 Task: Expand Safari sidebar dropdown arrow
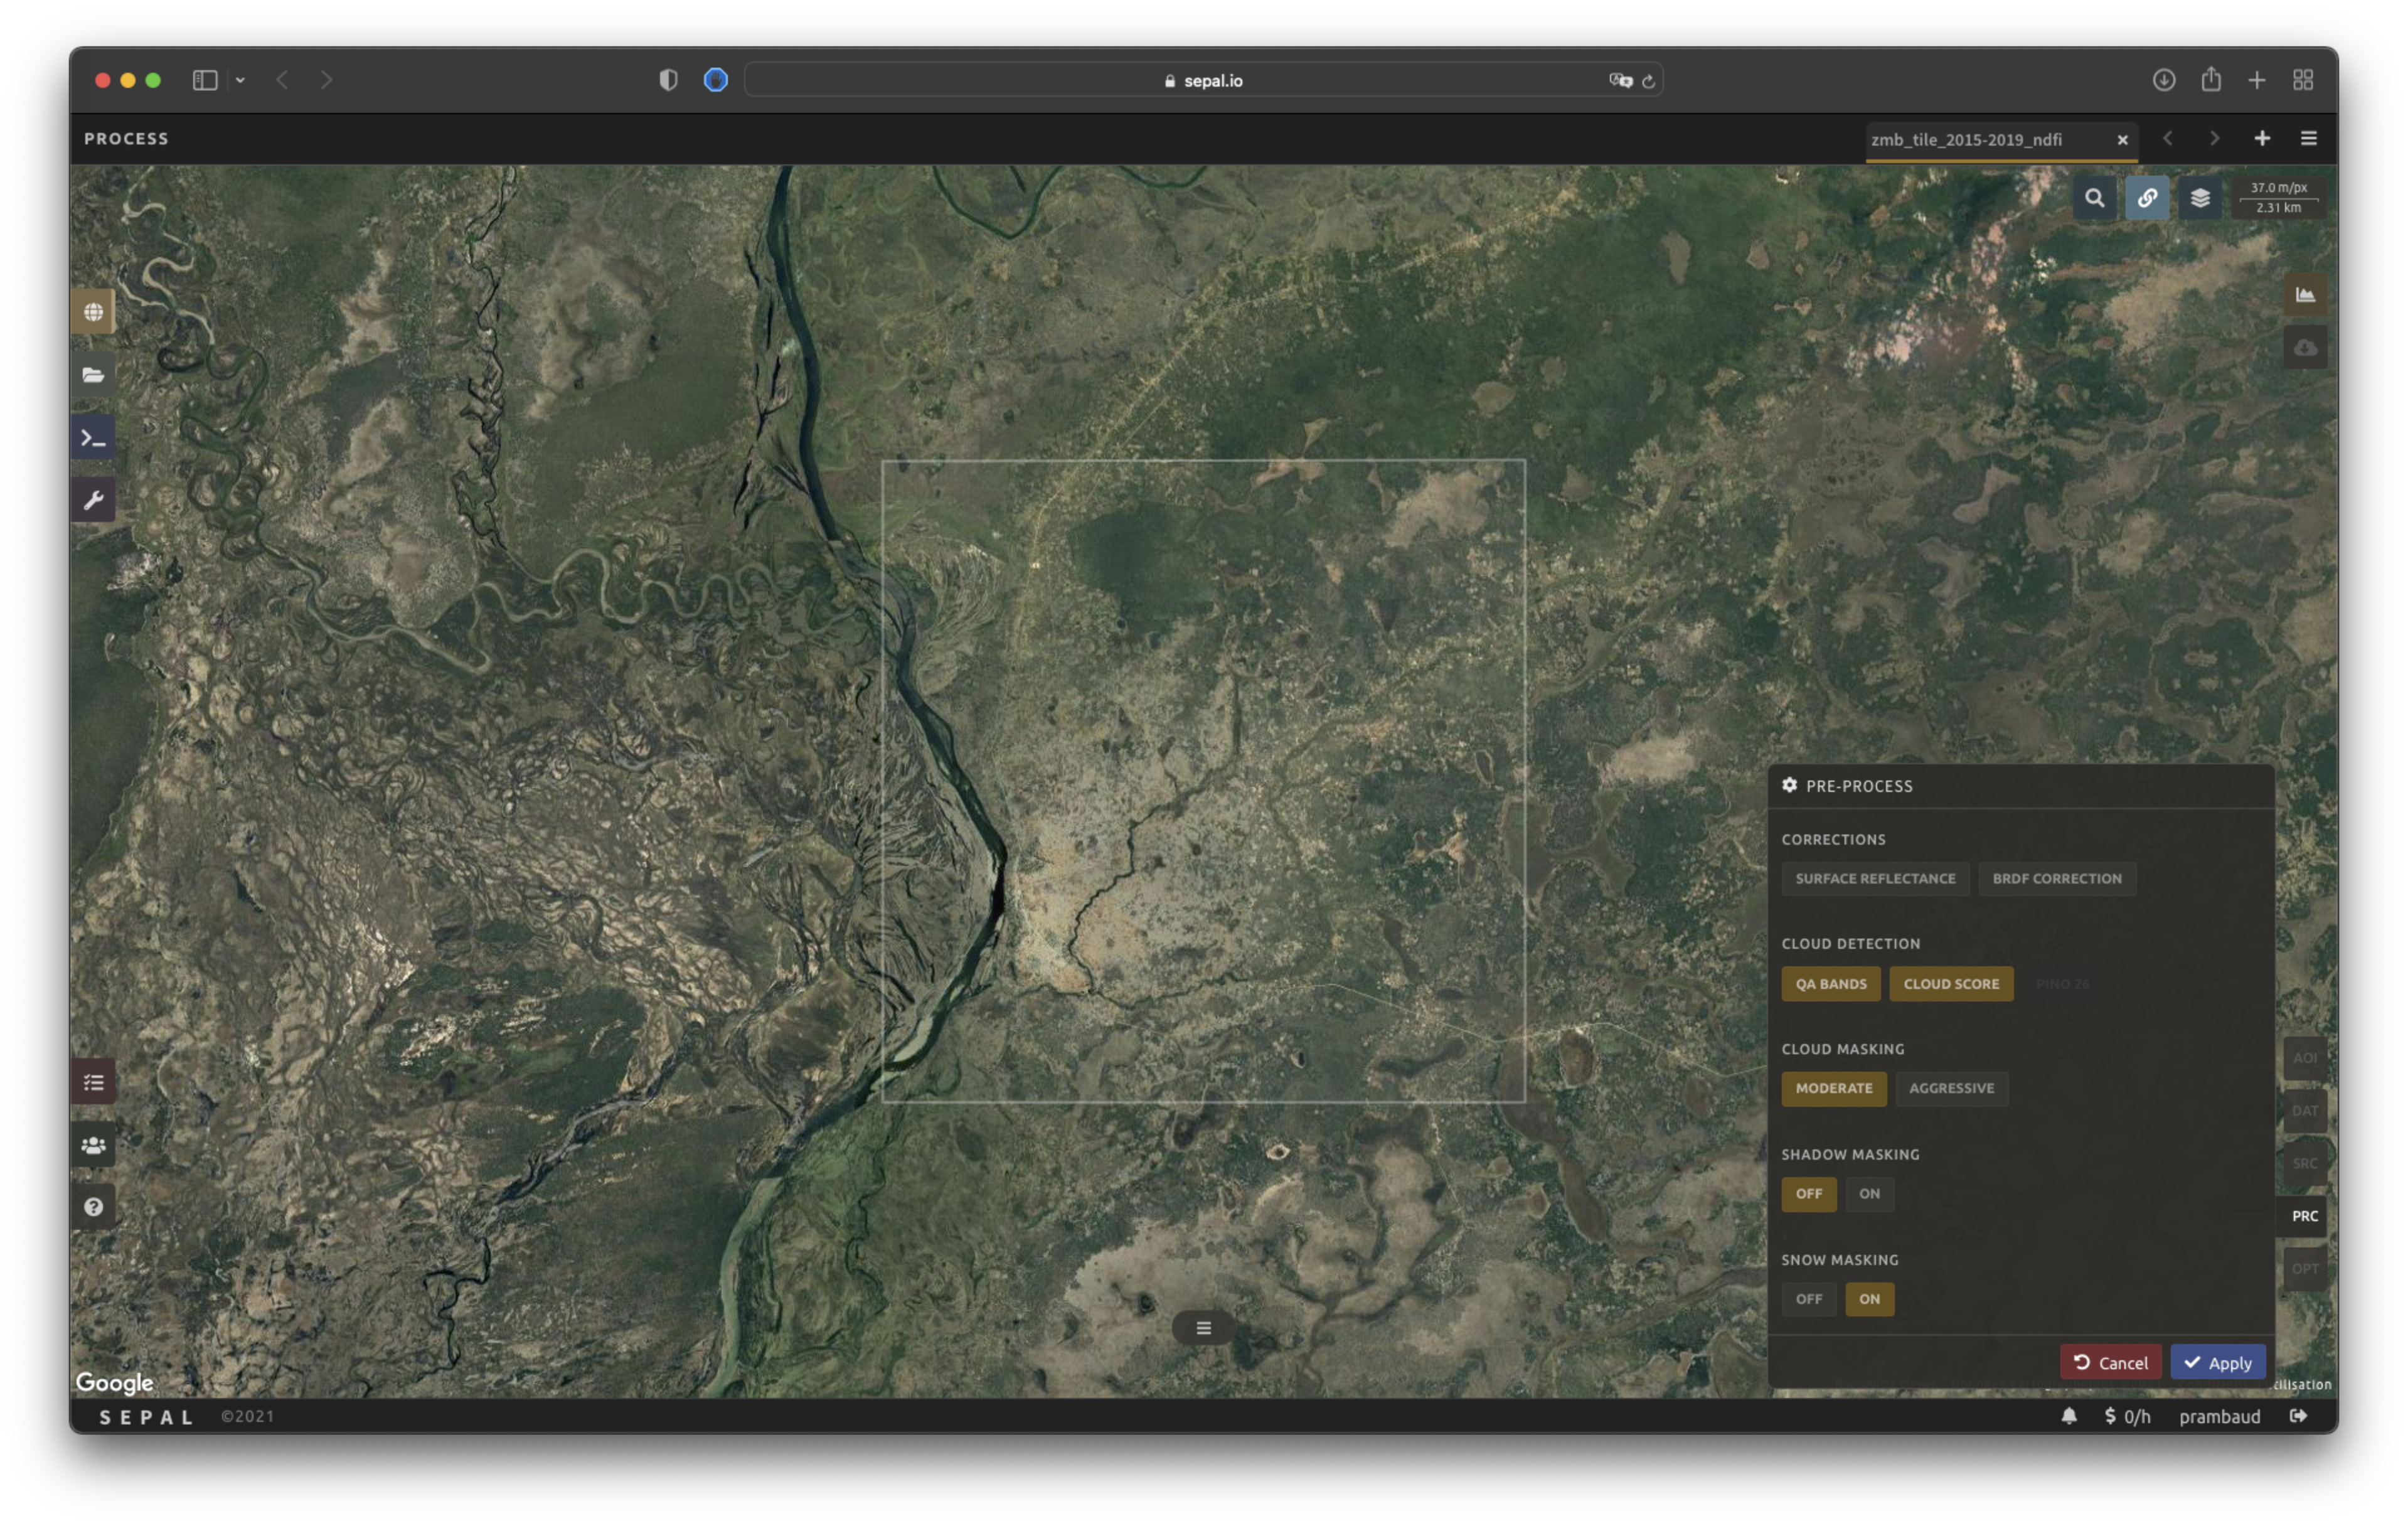(x=240, y=80)
